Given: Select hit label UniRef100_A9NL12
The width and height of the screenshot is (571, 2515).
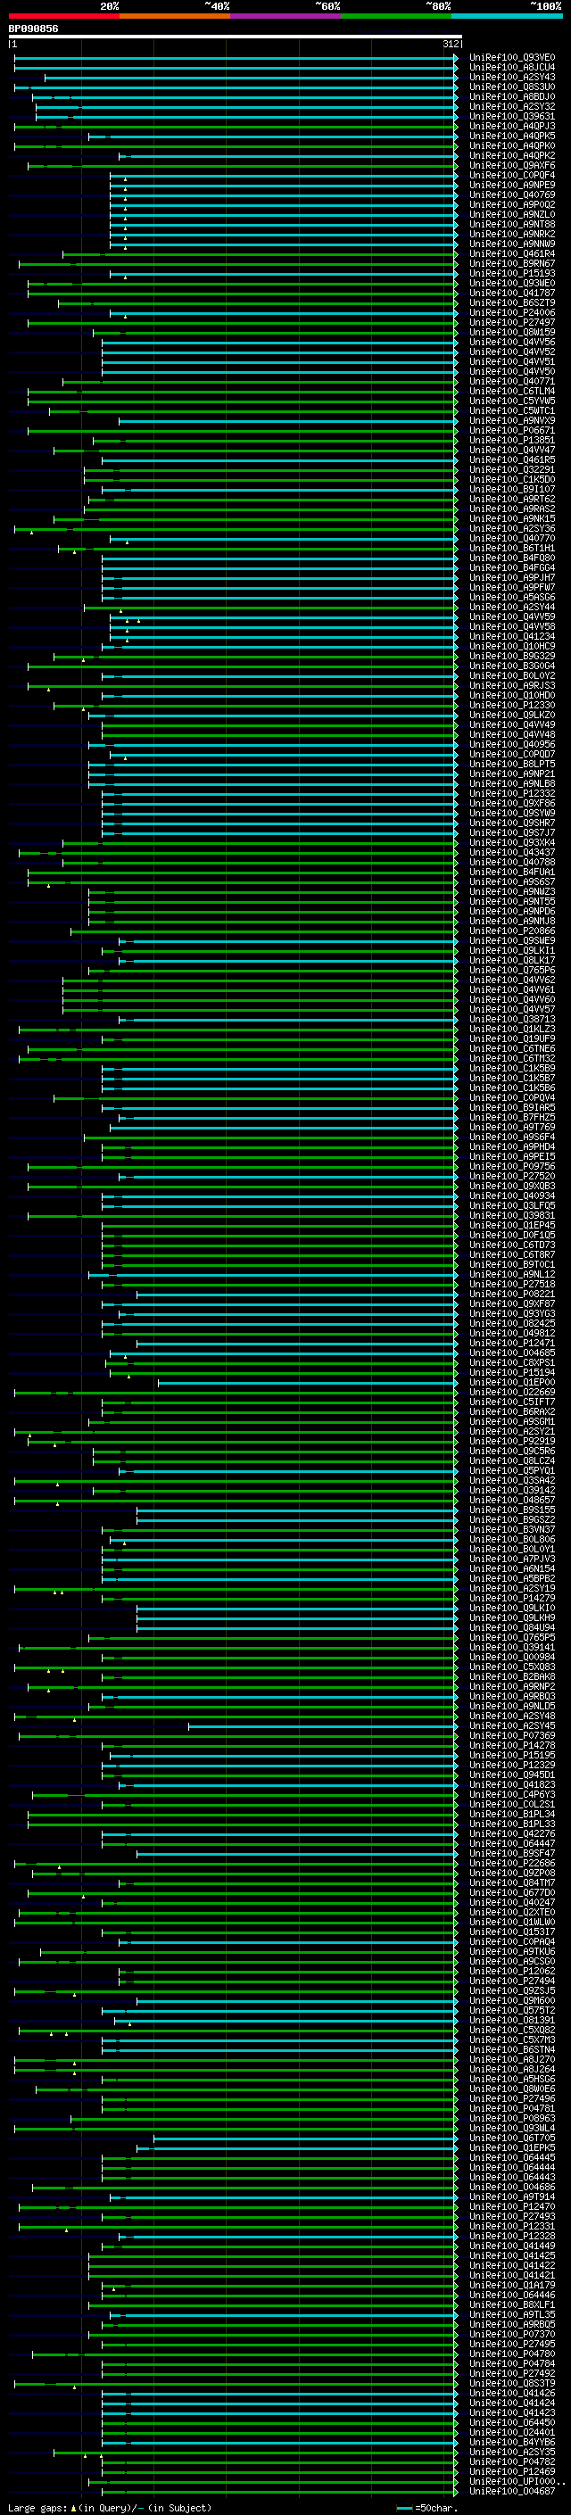Looking at the screenshot, I should click(512, 1274).
